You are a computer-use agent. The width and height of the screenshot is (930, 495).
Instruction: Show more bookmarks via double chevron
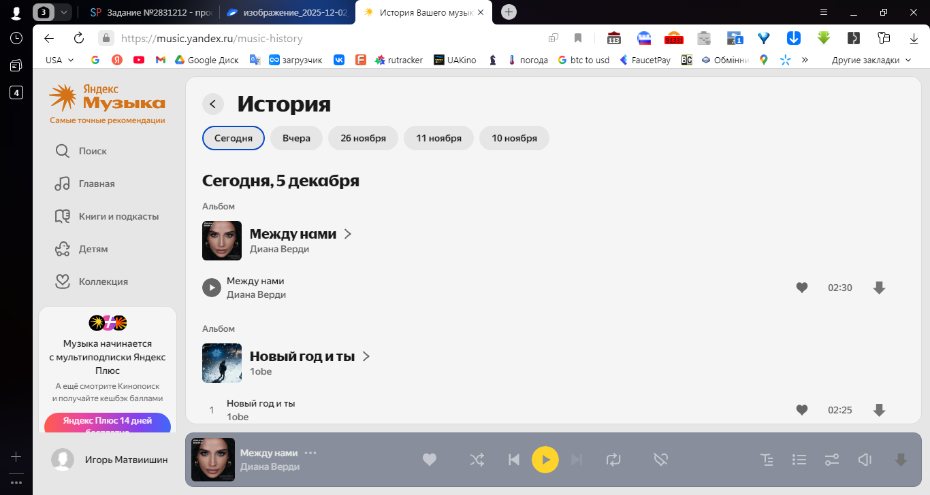pos(805,60)
